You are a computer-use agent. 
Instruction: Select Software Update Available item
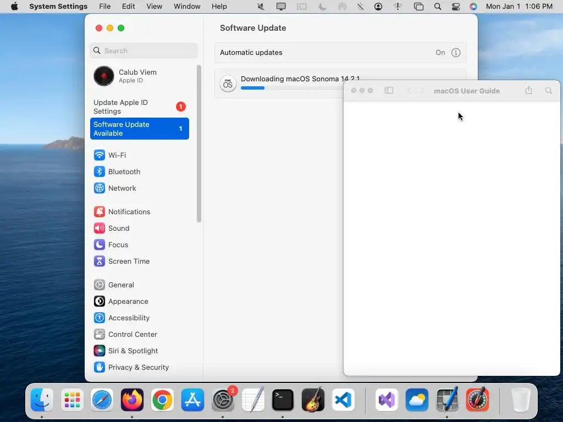point(139,129)
